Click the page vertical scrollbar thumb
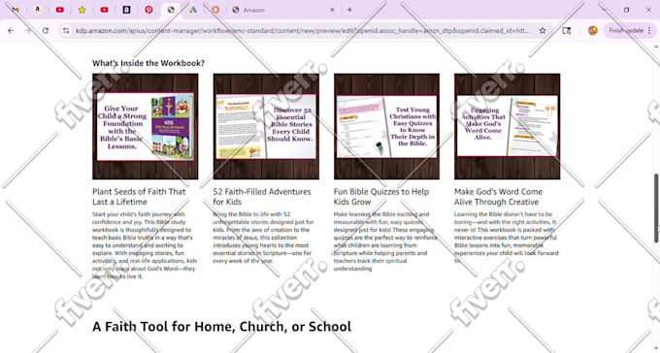The image size is (660, 353). pos(656,208)
